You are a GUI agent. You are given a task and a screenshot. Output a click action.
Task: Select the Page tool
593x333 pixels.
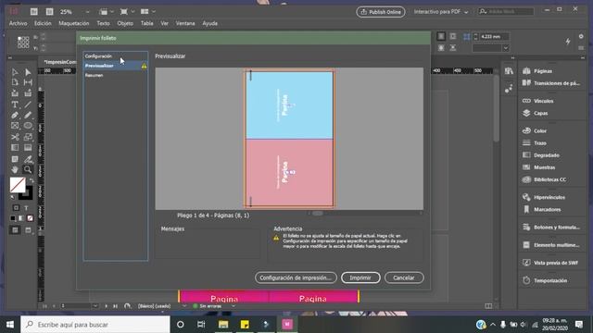click(x=15, y=82)
